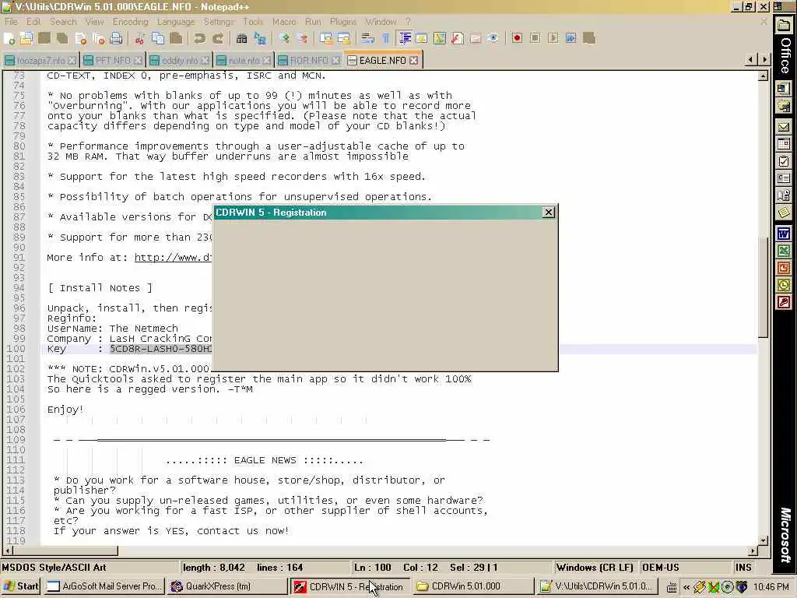This screenshot has width=797, height=598.
Task: Click vertical scrollbar down arrow
Action: click(x=763, y=540)
